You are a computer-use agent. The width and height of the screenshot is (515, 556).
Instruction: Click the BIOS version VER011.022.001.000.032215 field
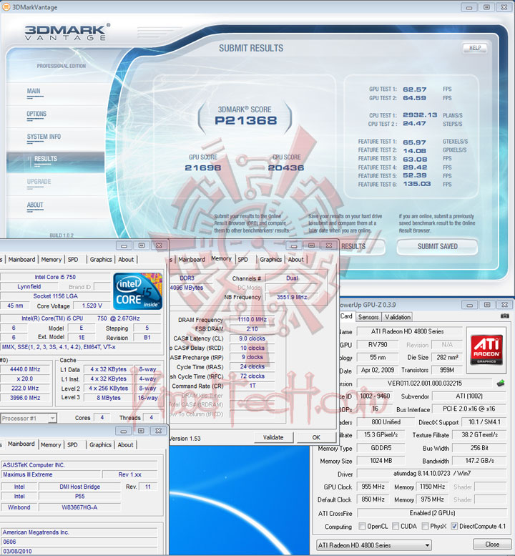coord(424,384)
